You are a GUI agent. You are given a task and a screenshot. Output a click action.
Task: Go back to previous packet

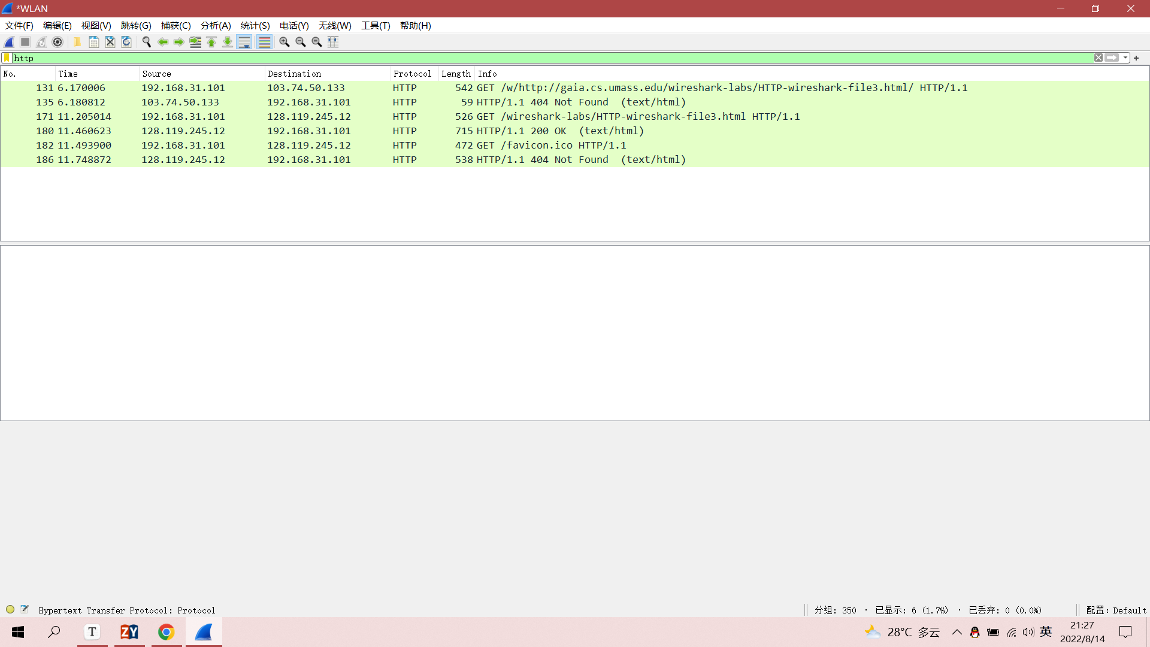click(x=162, y=42)
